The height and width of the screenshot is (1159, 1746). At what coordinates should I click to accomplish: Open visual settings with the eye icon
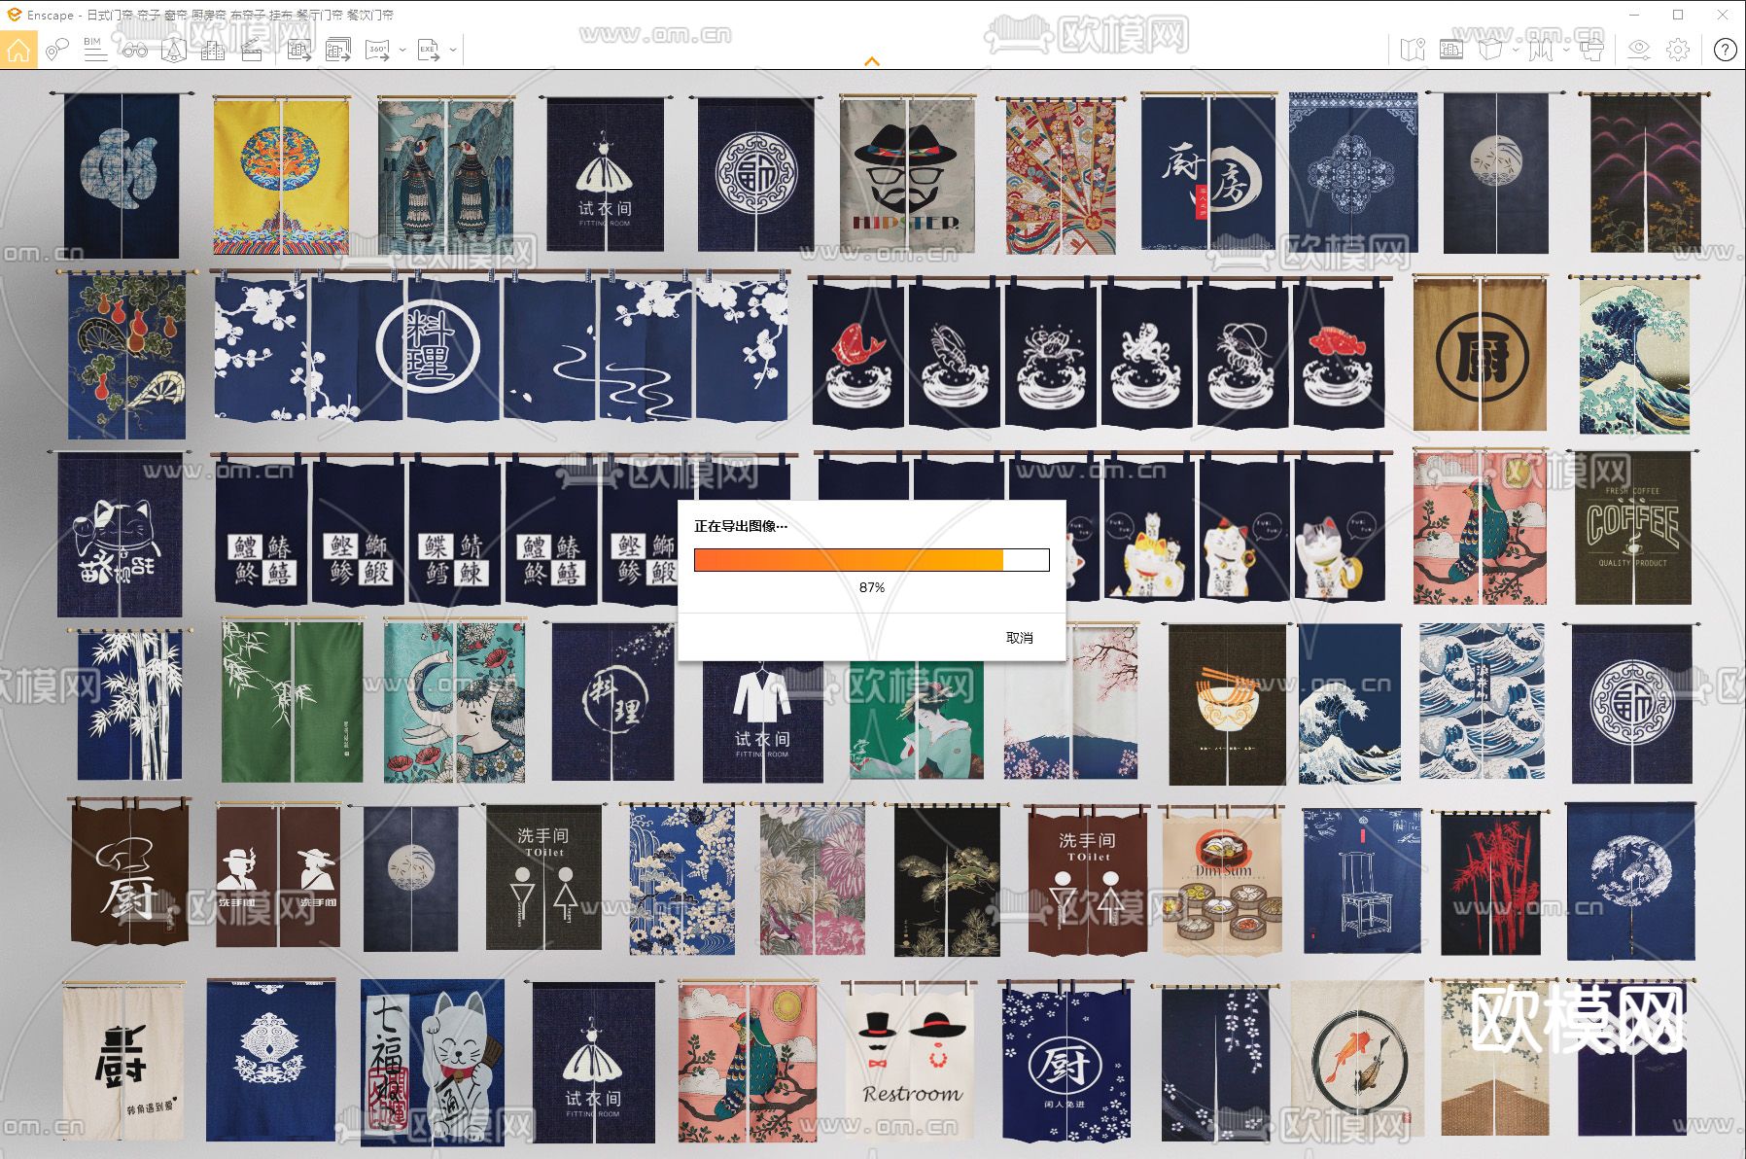(x=1639, y=50)
